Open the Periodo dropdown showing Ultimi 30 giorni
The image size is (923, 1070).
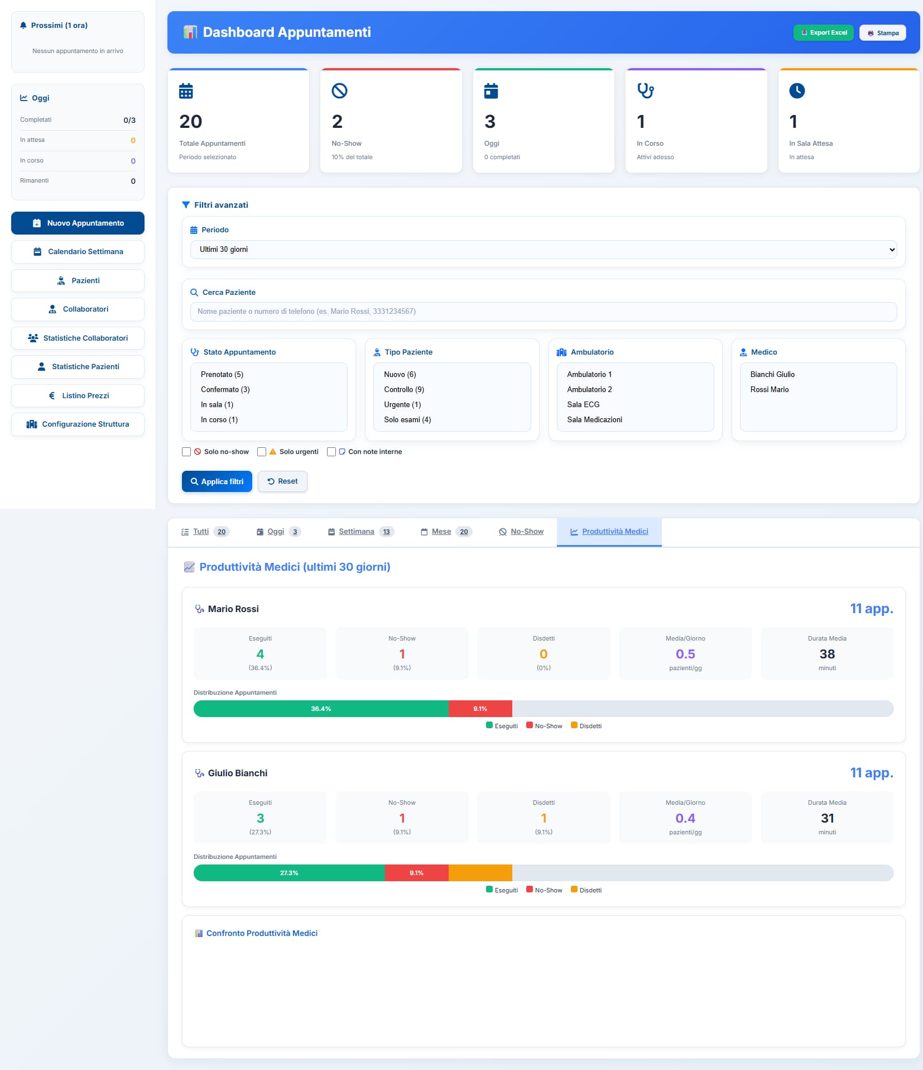point(543,250)
